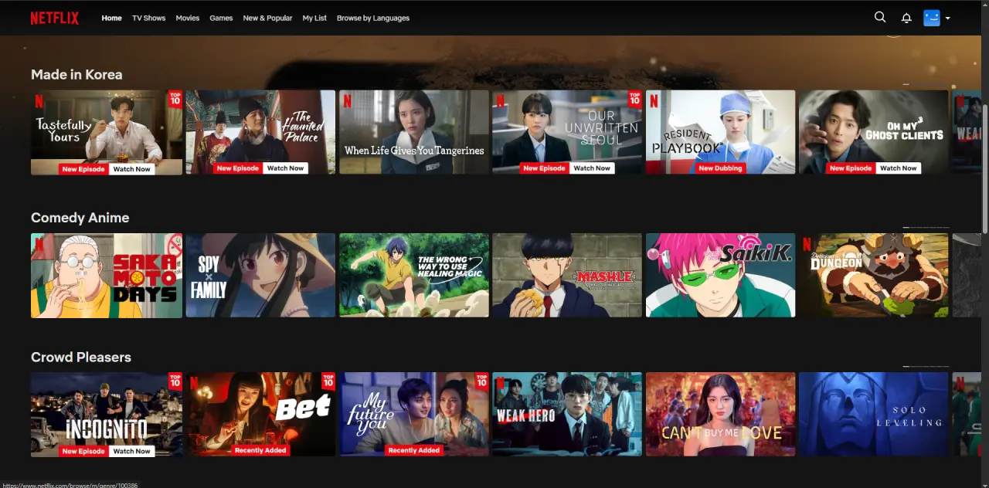Viewport: 989px width, 488px height.
Task: Open Our Unwritten Seoul thumbnail
Action: pyautogui.click(x=567, y=132)
